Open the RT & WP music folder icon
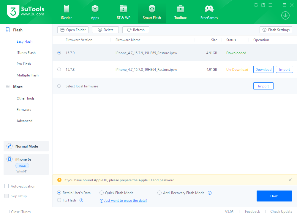The height and width of the screenshot is (216, 297). point(124,9)
